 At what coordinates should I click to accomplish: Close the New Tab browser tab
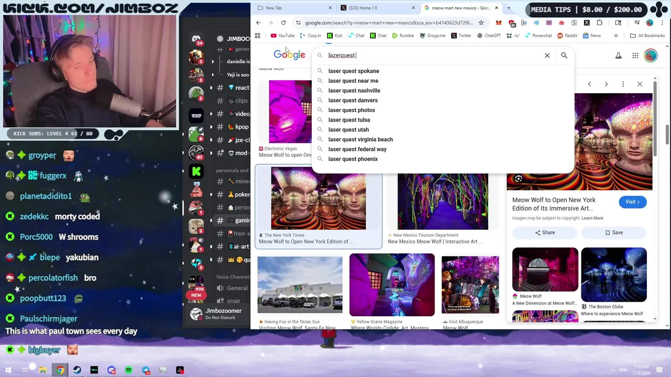coord(330,8)
